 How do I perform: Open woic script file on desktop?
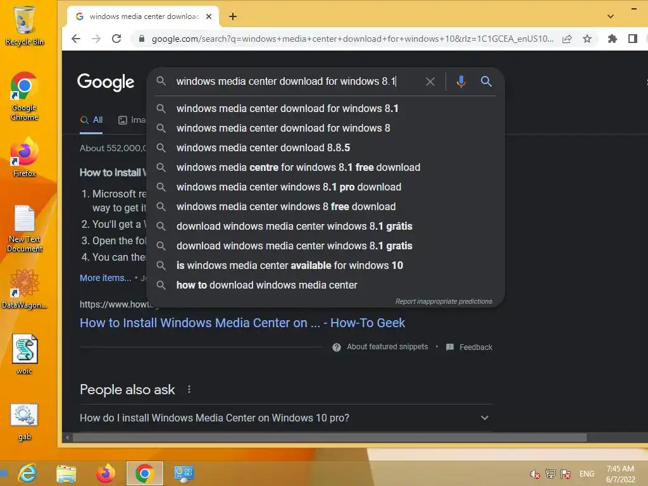point(25,354)
